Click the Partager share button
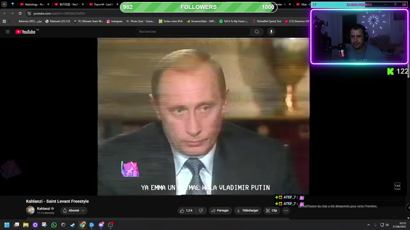Image resolution: width=410 pixels, height=230 pixels. (220, 211)
